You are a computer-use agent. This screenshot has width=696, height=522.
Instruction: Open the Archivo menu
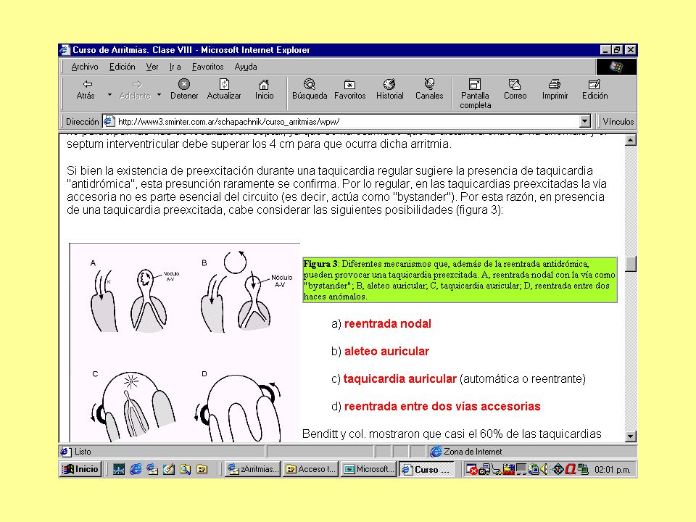(x=85, y=67)
